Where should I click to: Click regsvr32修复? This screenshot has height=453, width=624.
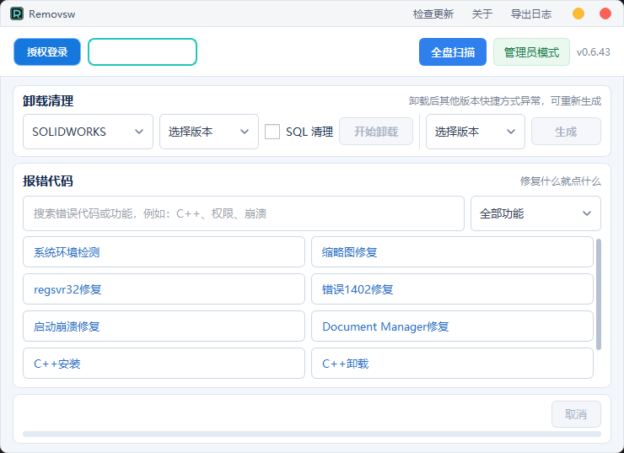(x=164, y=289)
